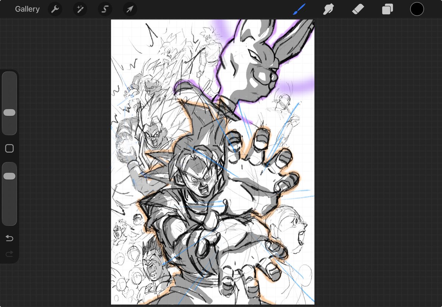Open the Actions wrench menu
Image resolution: width=442 pixels, height=307 pixels.
(55, 9)
